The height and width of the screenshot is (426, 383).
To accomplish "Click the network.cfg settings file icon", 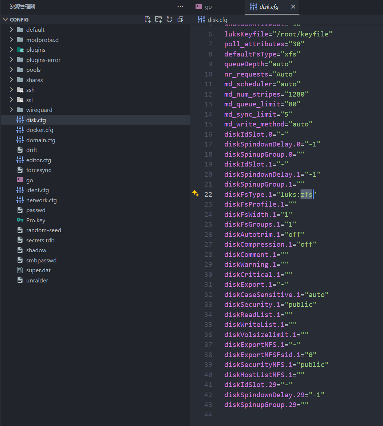I will [20, 200].
